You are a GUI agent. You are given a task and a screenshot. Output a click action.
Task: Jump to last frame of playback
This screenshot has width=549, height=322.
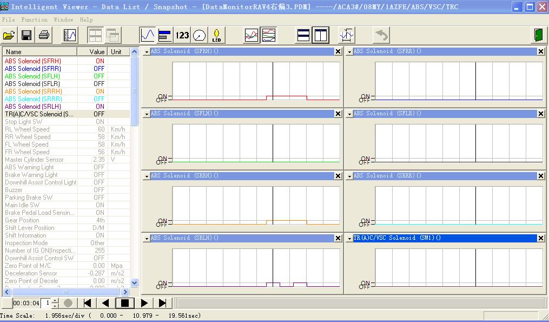click(162, 303)
